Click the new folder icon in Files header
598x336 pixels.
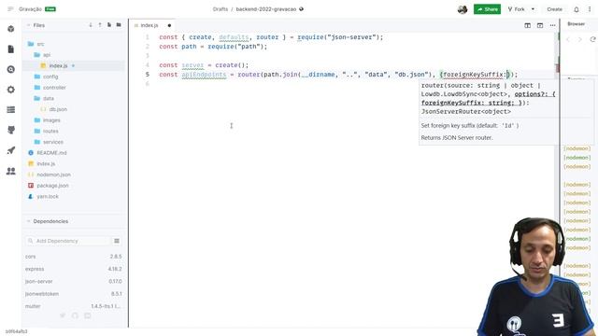click(x=119, y=25)
